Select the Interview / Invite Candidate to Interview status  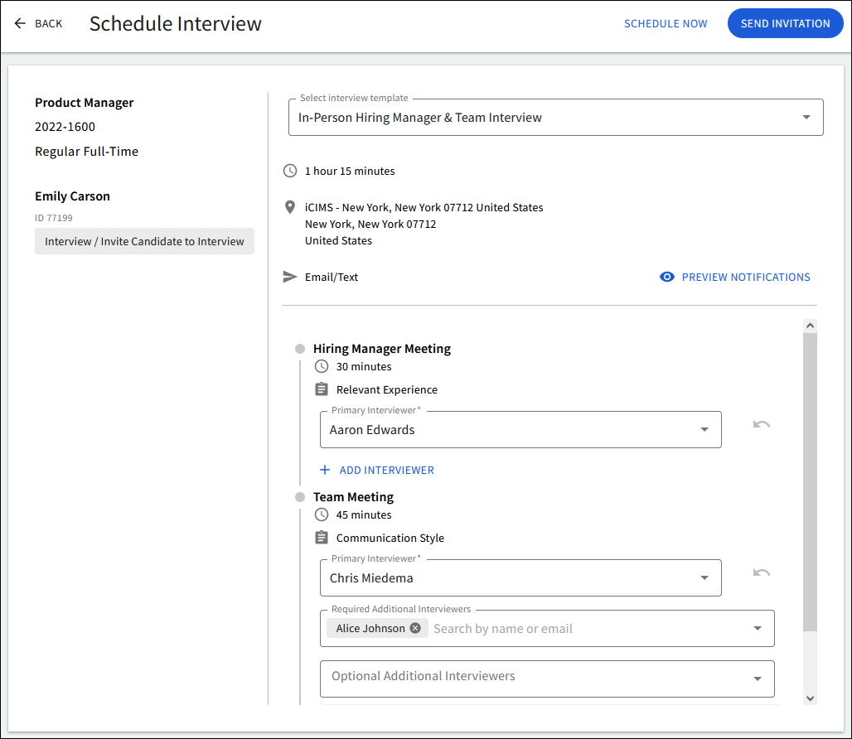point(144,240)
